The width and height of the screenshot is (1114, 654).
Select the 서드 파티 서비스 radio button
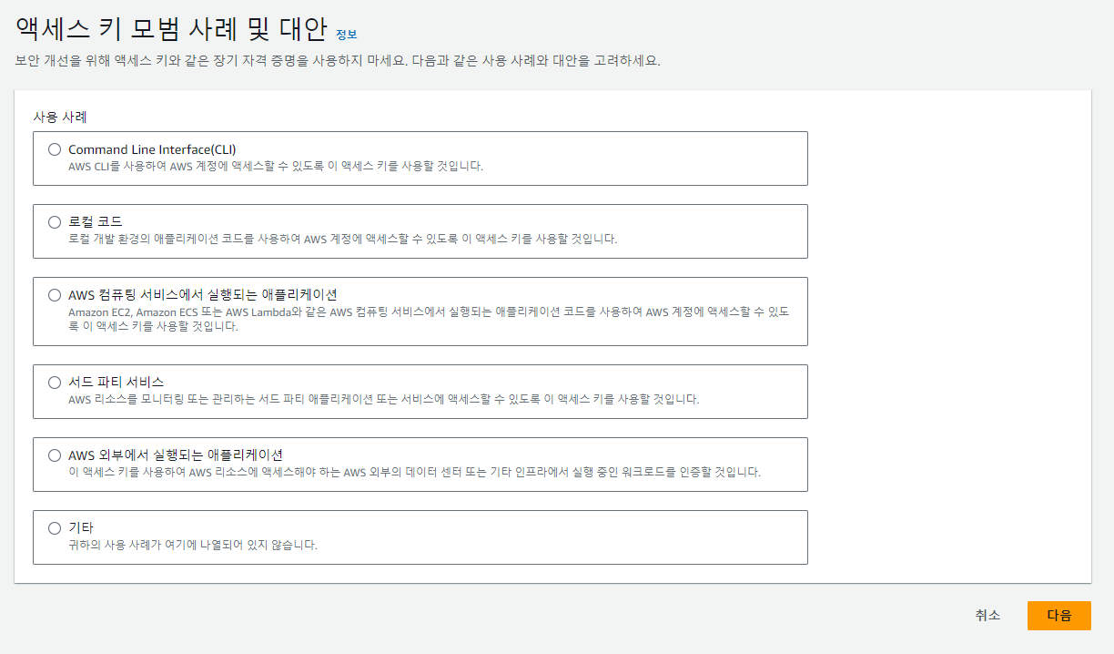click(55, 383)
